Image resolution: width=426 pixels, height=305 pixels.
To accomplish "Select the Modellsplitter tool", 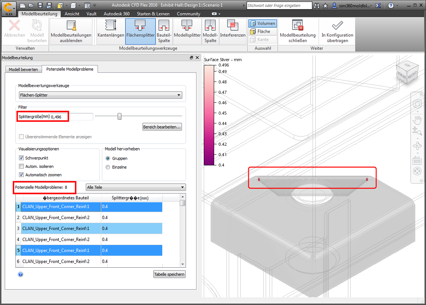I will [187, 31].
